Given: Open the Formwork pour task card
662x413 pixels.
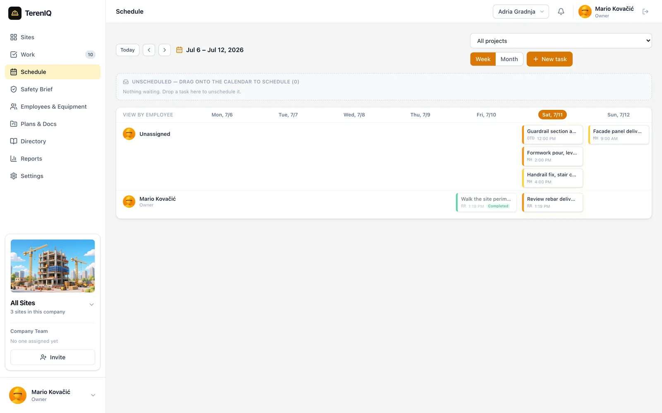Looking at the screenshot, I should click(552, 156).
